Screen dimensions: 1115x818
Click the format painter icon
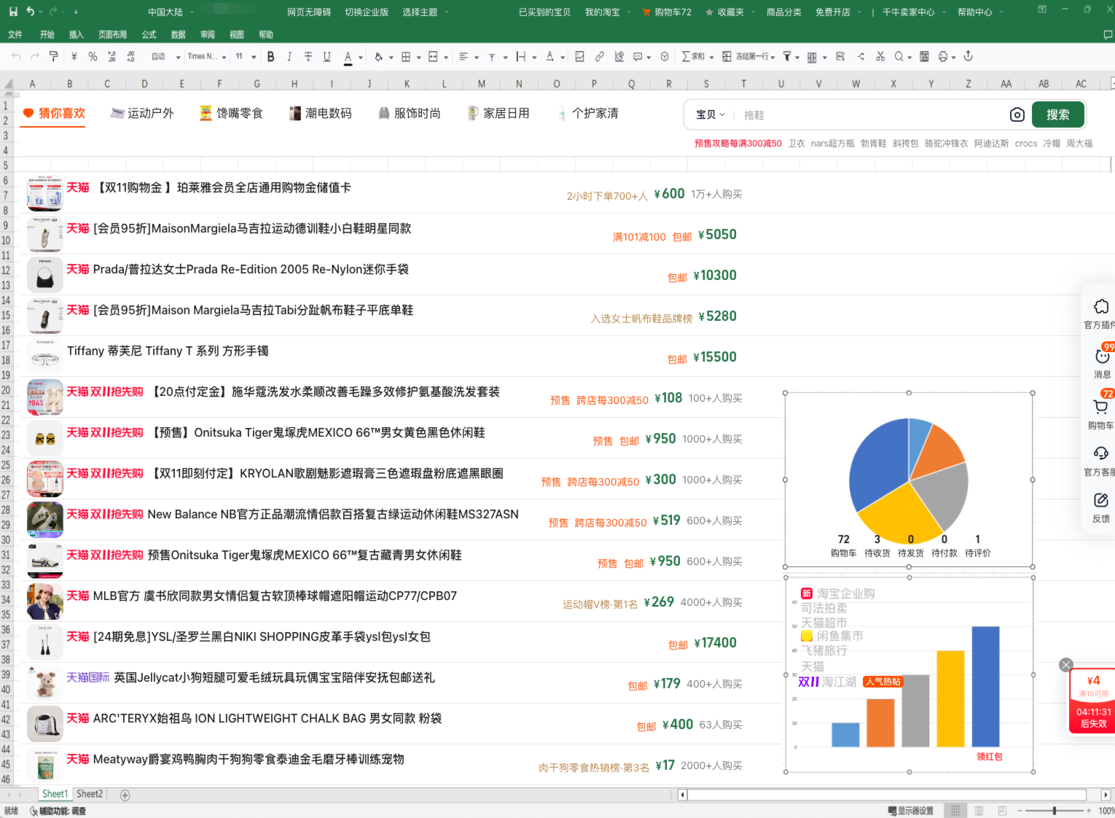[x=53, y=56]
